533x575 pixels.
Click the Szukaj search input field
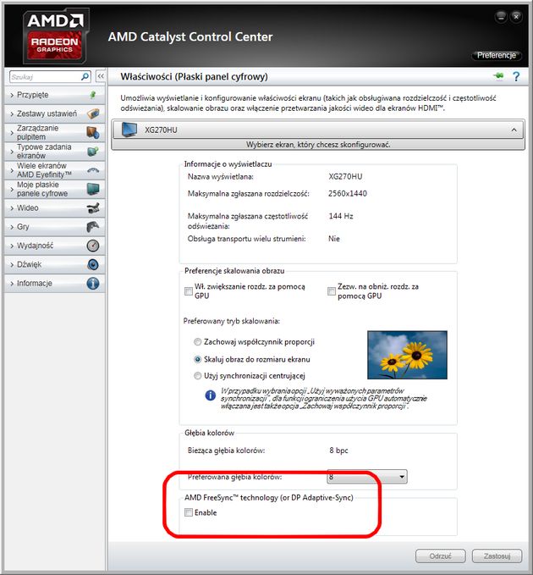click(x=45, y=77)
